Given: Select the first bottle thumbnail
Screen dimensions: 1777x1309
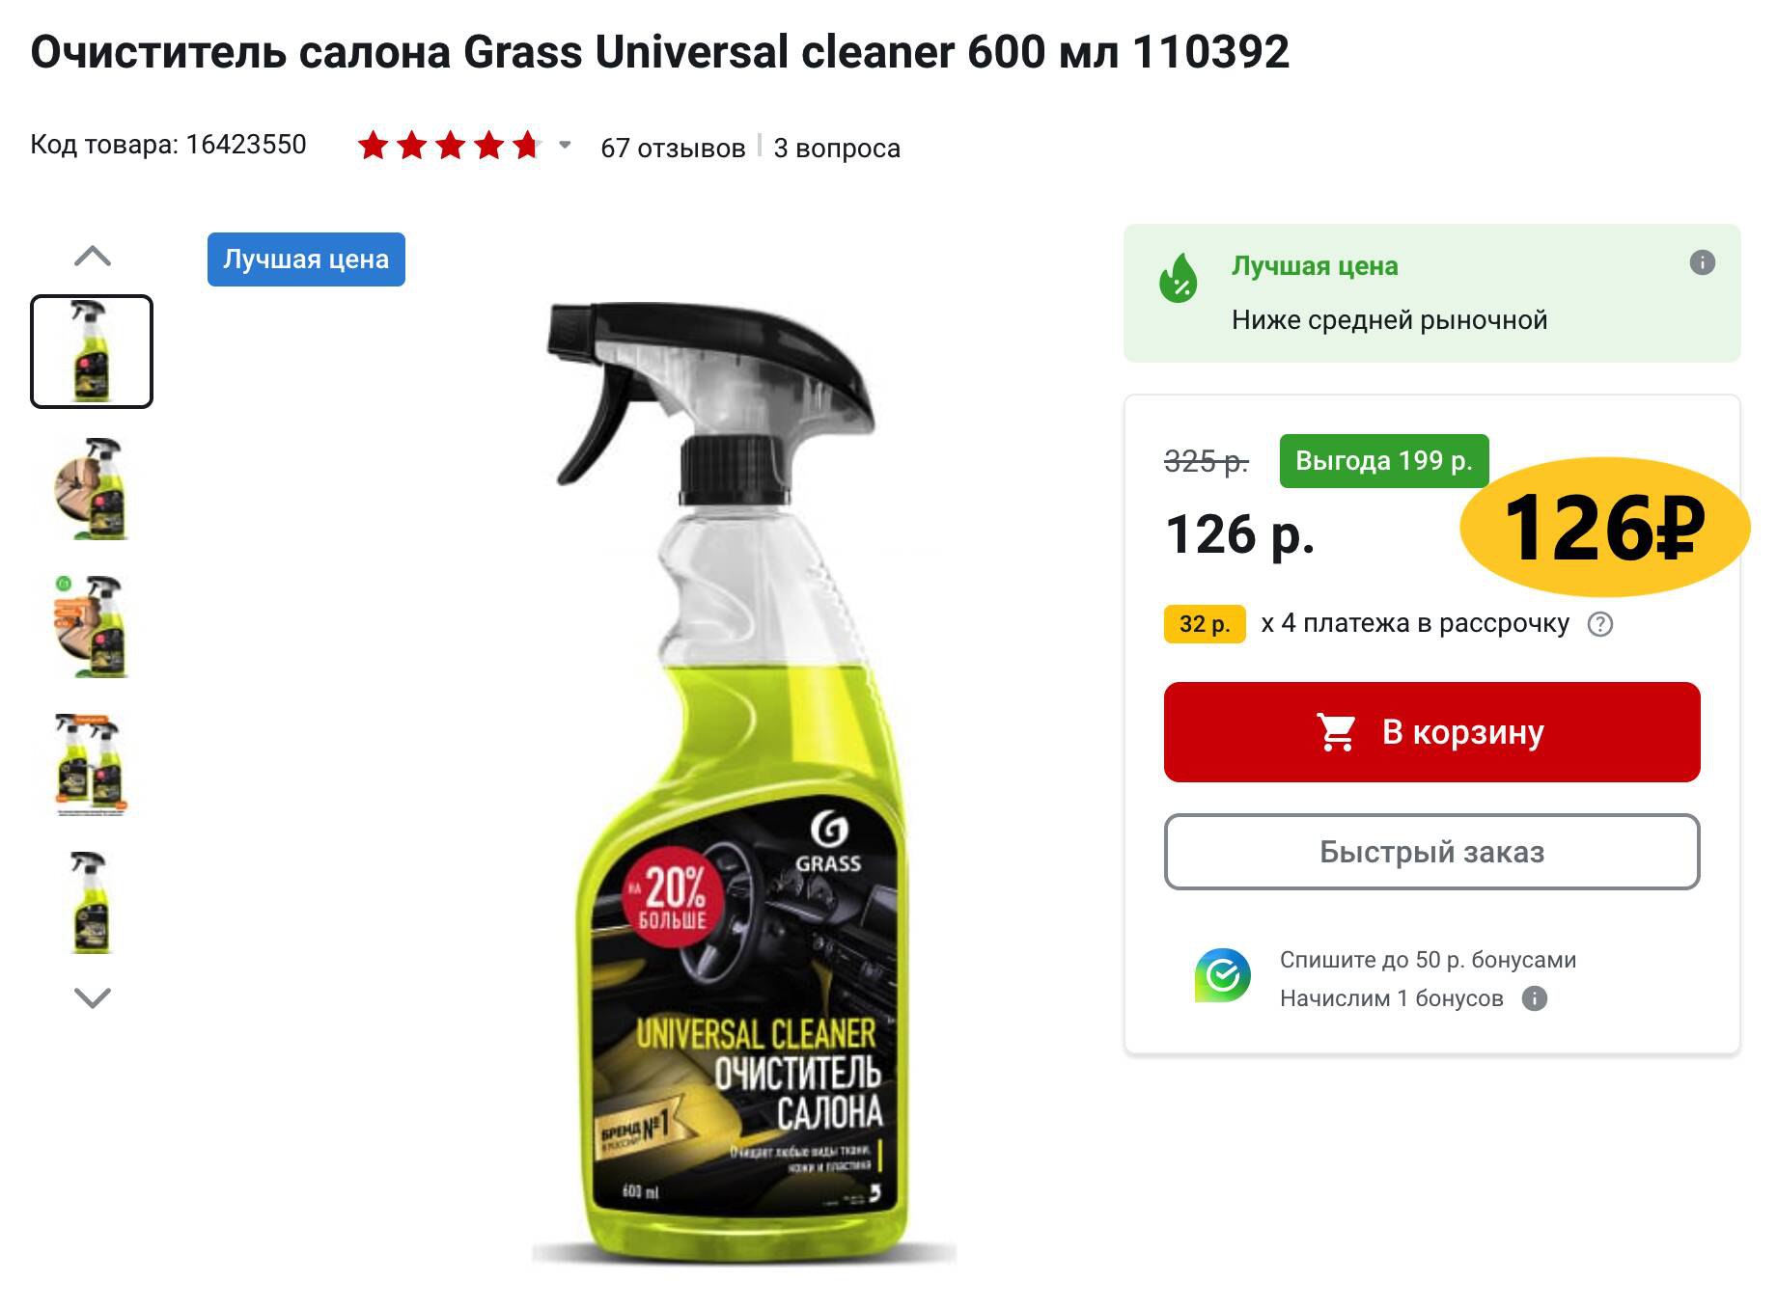Looking at the screenshot, I should (92, 351).
